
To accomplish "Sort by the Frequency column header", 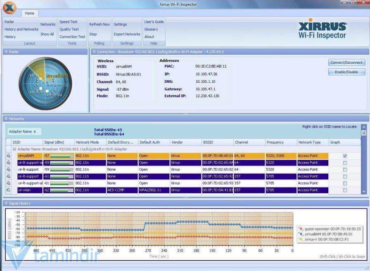I will point(281,143).
